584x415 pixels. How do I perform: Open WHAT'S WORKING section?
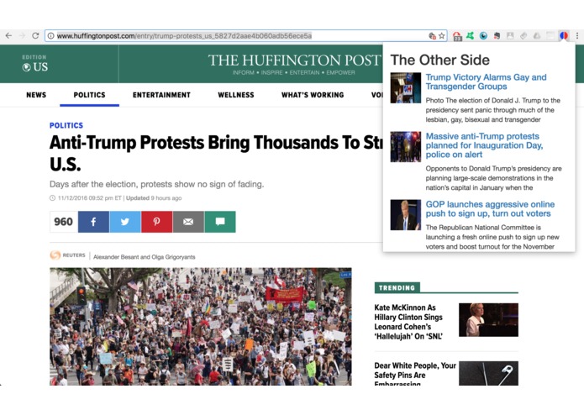(x=313, y=95)
